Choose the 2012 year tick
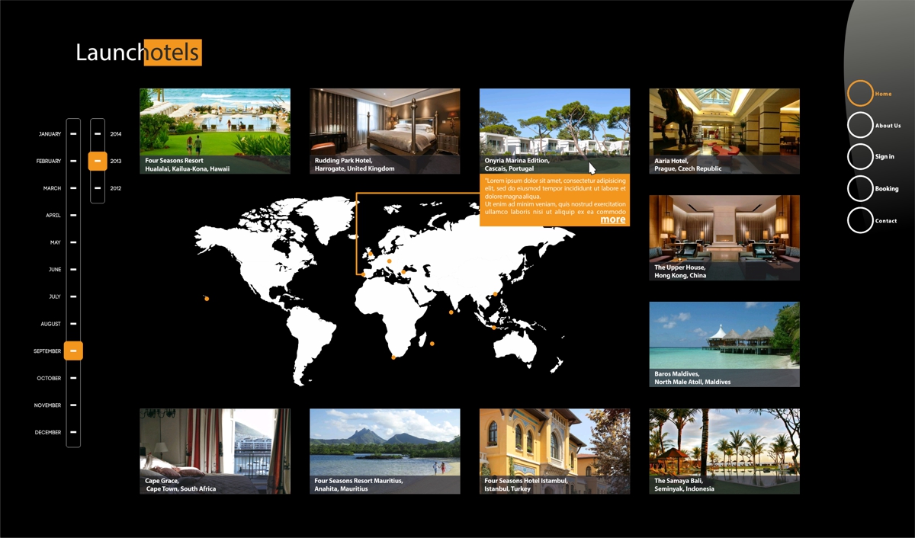This screenshot has height=538, width=915. point(98,188)
